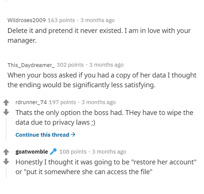
Task: Click Wildroses2009 comment timestamp
Action: 97,20
